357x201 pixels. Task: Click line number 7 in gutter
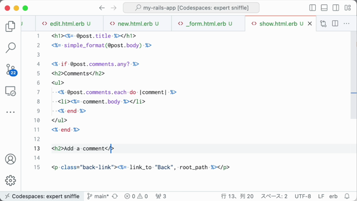click(38, 92)
